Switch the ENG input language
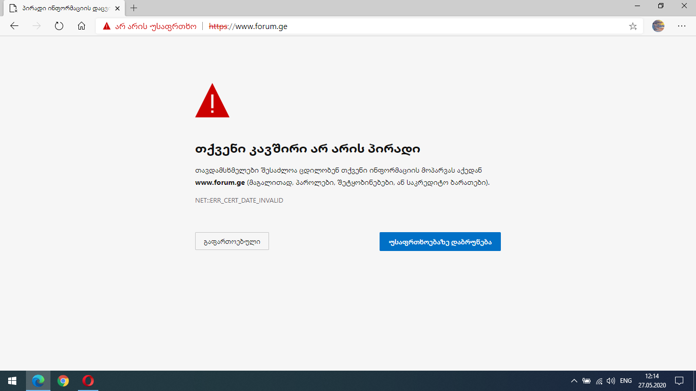Viewport: 696px width, 391px height. click(x=626, y=381)
